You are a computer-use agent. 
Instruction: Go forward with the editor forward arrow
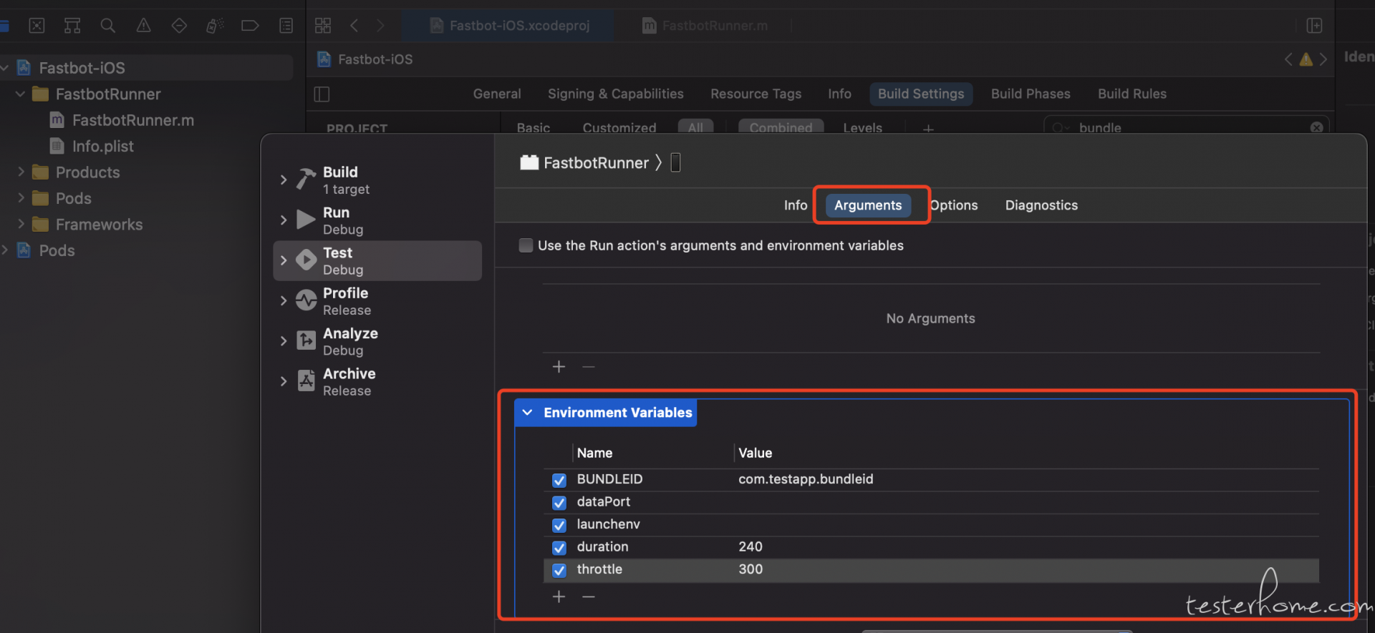point(380,26)
